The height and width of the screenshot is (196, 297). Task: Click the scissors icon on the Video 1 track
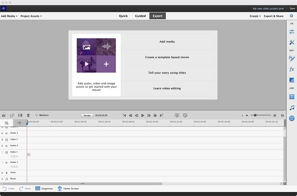click(x=29, y=155)
